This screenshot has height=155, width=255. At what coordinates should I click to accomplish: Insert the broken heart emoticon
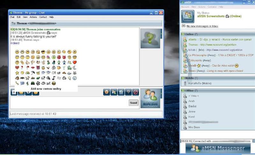pos(17,68)
